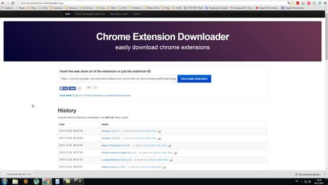Screen dimensions: 328x185
Task: Open File Explorer from the taskbar
Action: tap(15, 181)
